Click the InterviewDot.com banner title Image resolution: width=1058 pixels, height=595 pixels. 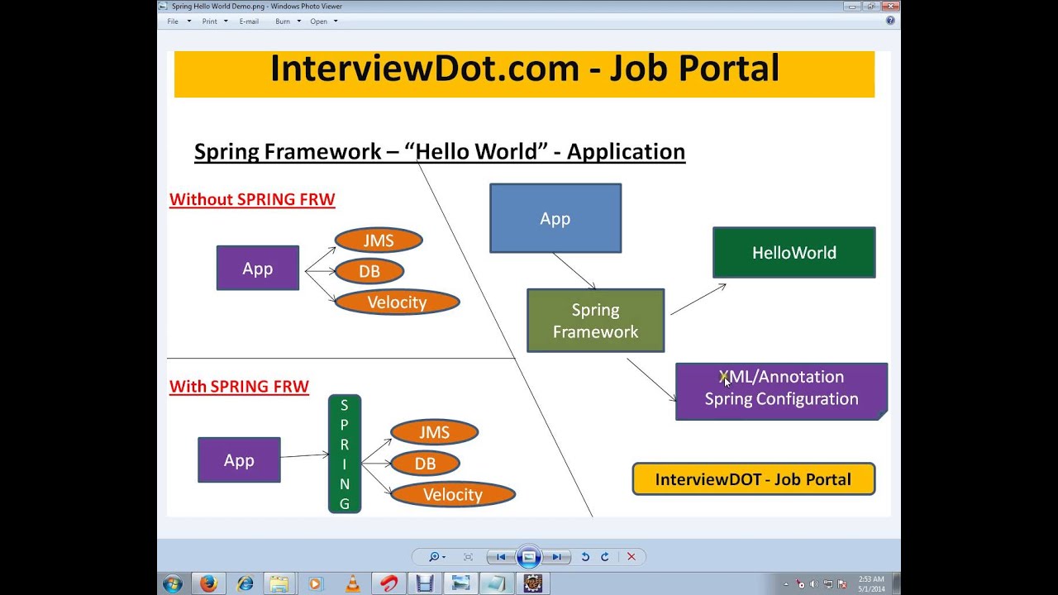point(524,69)
